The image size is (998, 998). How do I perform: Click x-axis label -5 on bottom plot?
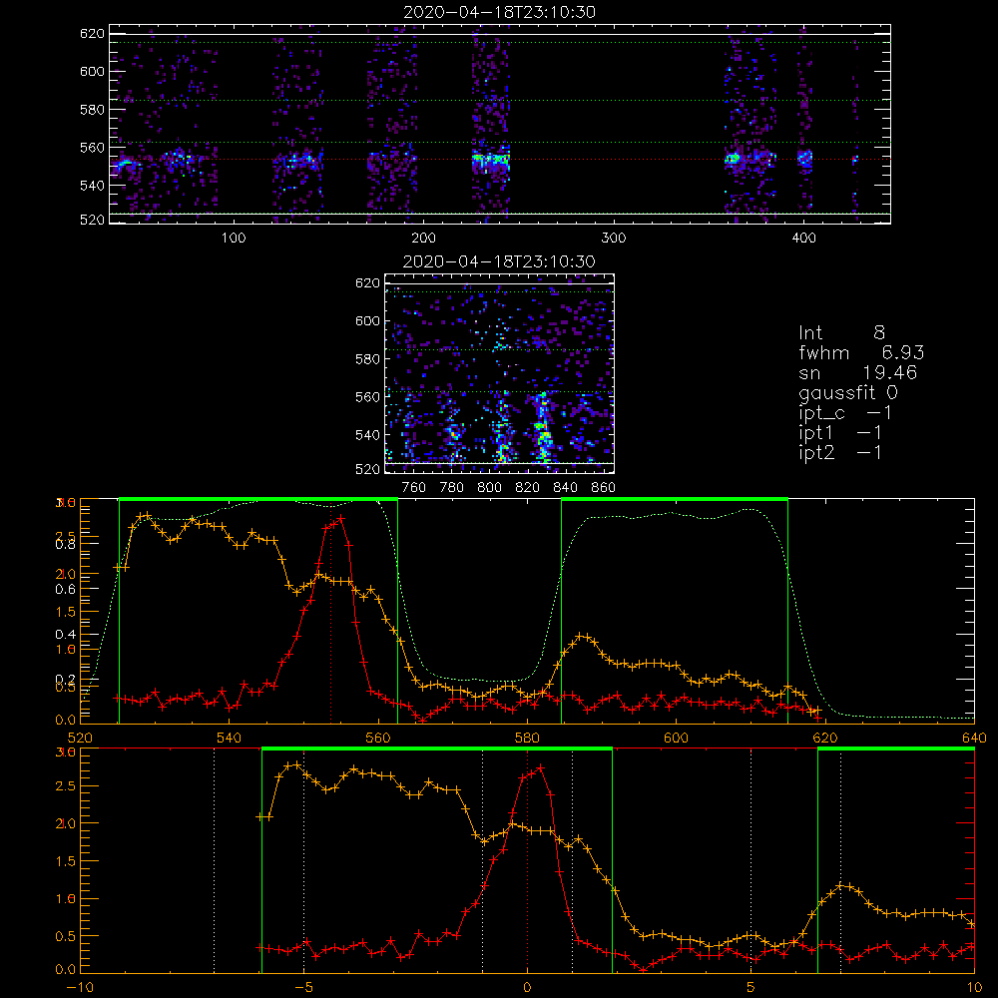(303, 988)
